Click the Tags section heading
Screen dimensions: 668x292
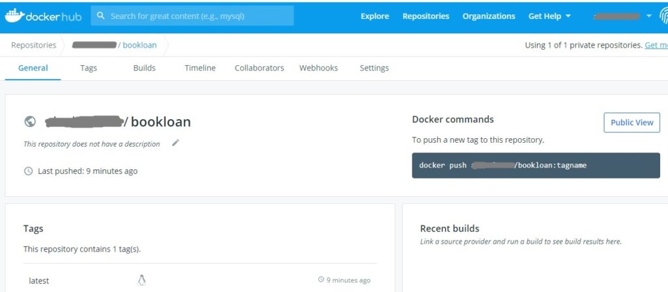coord(33,229)
